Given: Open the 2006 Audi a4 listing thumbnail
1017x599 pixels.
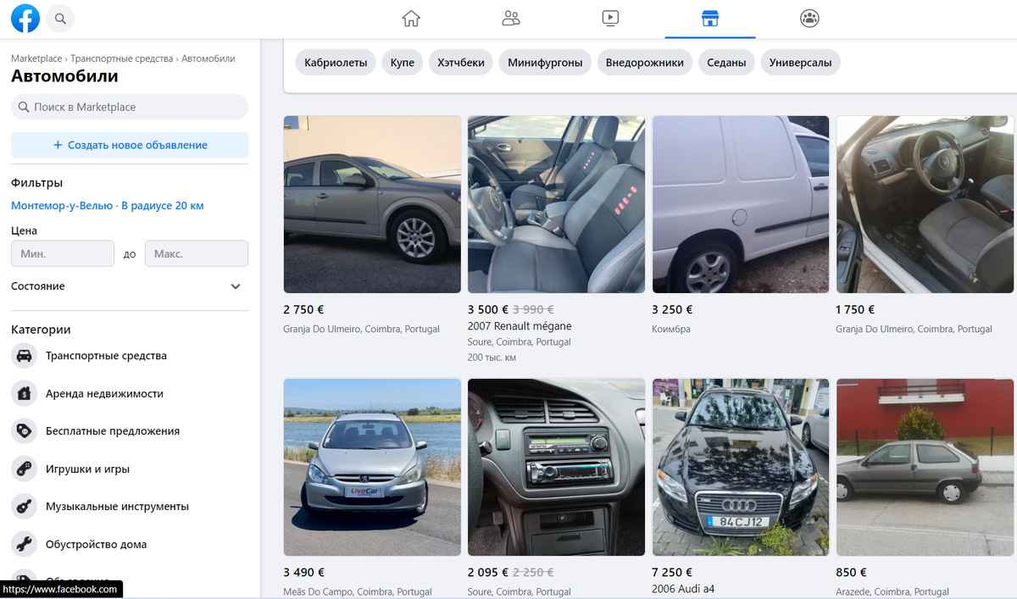Looking at the screenshot, I should (740, 467).
